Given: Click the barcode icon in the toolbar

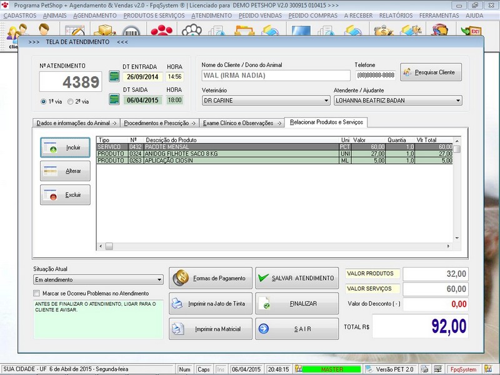Looking at the screenshot, I should click(x=131, y=30).
